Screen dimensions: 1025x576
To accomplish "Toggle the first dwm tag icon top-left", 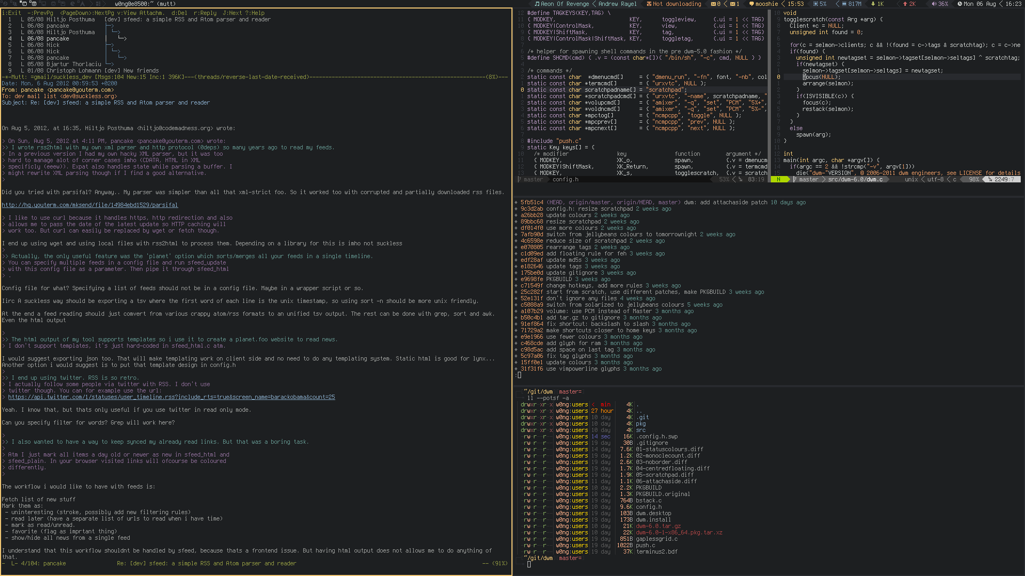I will point(5,4).
